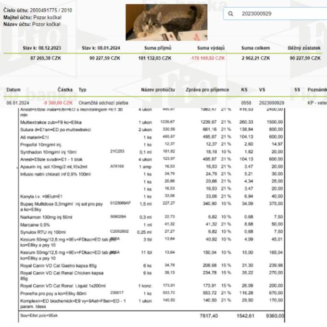
Task: Sort by the Částka column header
Action: click(x=65, y=89)
